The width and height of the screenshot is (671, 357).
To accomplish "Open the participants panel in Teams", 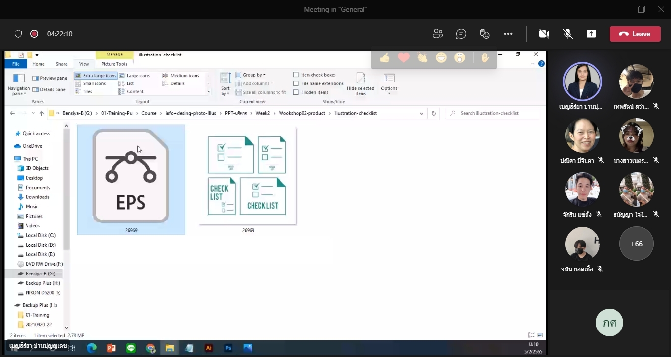I will click(x=437, y=34).
